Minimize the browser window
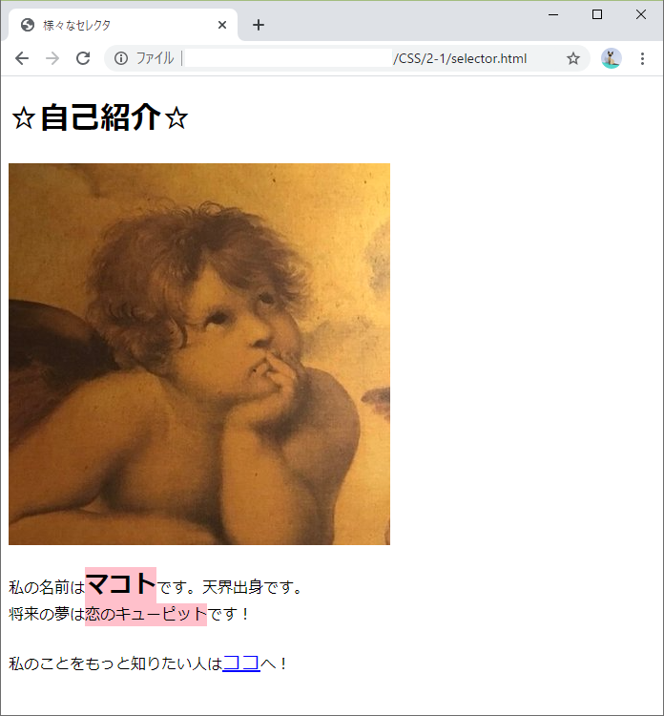 [x=553, y=14]
